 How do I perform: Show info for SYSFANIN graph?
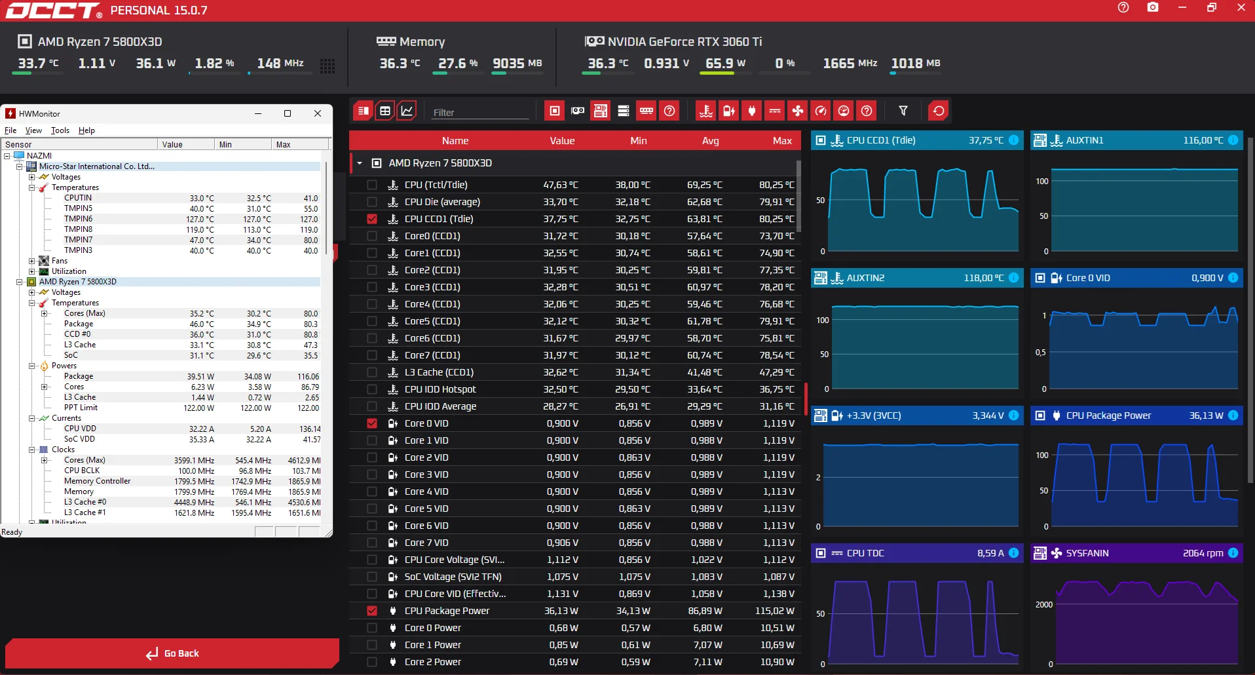1233,553
